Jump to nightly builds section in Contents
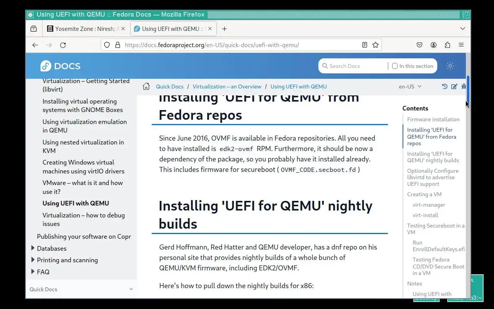Image resolution: width=494 pixels, height=309 pixels. [x=433, y=157]
